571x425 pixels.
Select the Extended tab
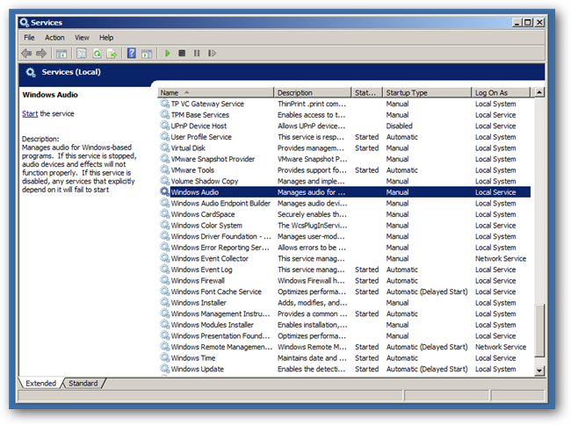[40, 384]
